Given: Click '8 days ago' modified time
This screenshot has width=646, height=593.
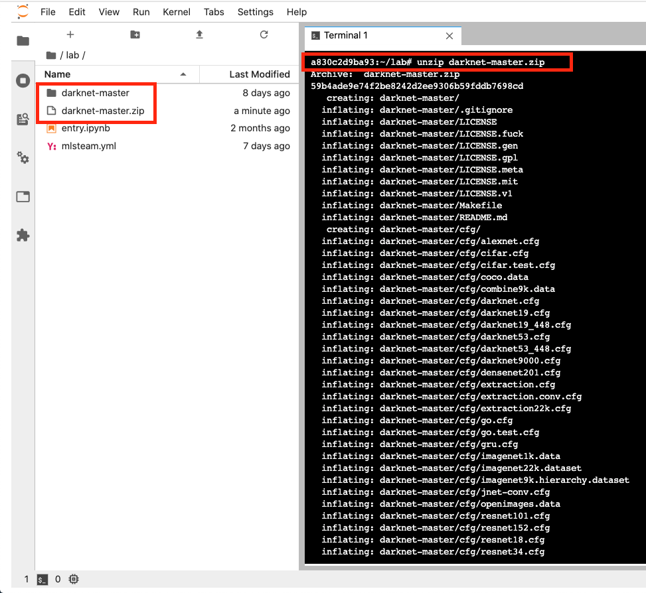Looking at the screenshot, I should (266, 93).
